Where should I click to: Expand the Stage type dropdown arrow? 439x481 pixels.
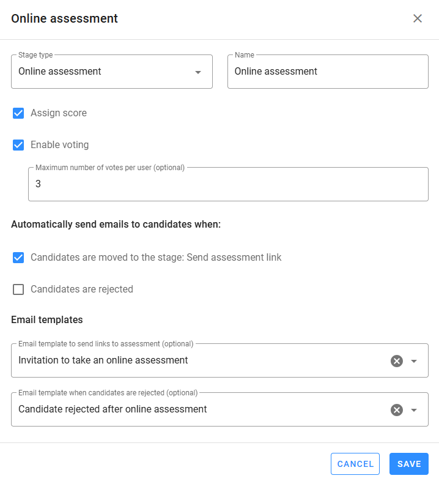pyautogui.click(x=197, y=72)
